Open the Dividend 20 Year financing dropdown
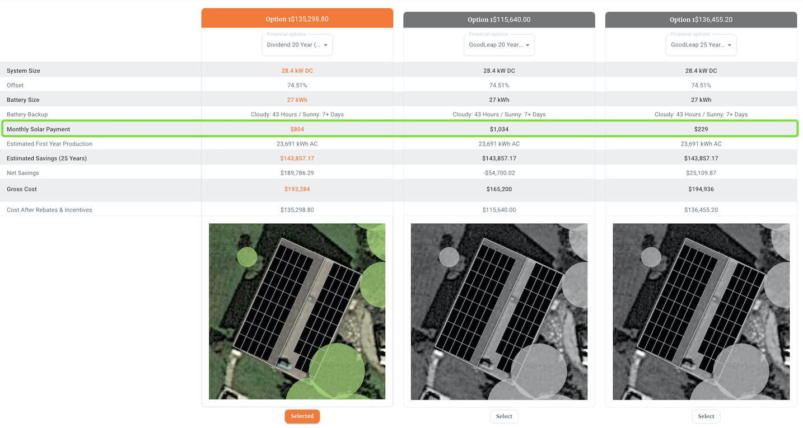The width and height of the screenshot is (803, 428). [297, 45]
